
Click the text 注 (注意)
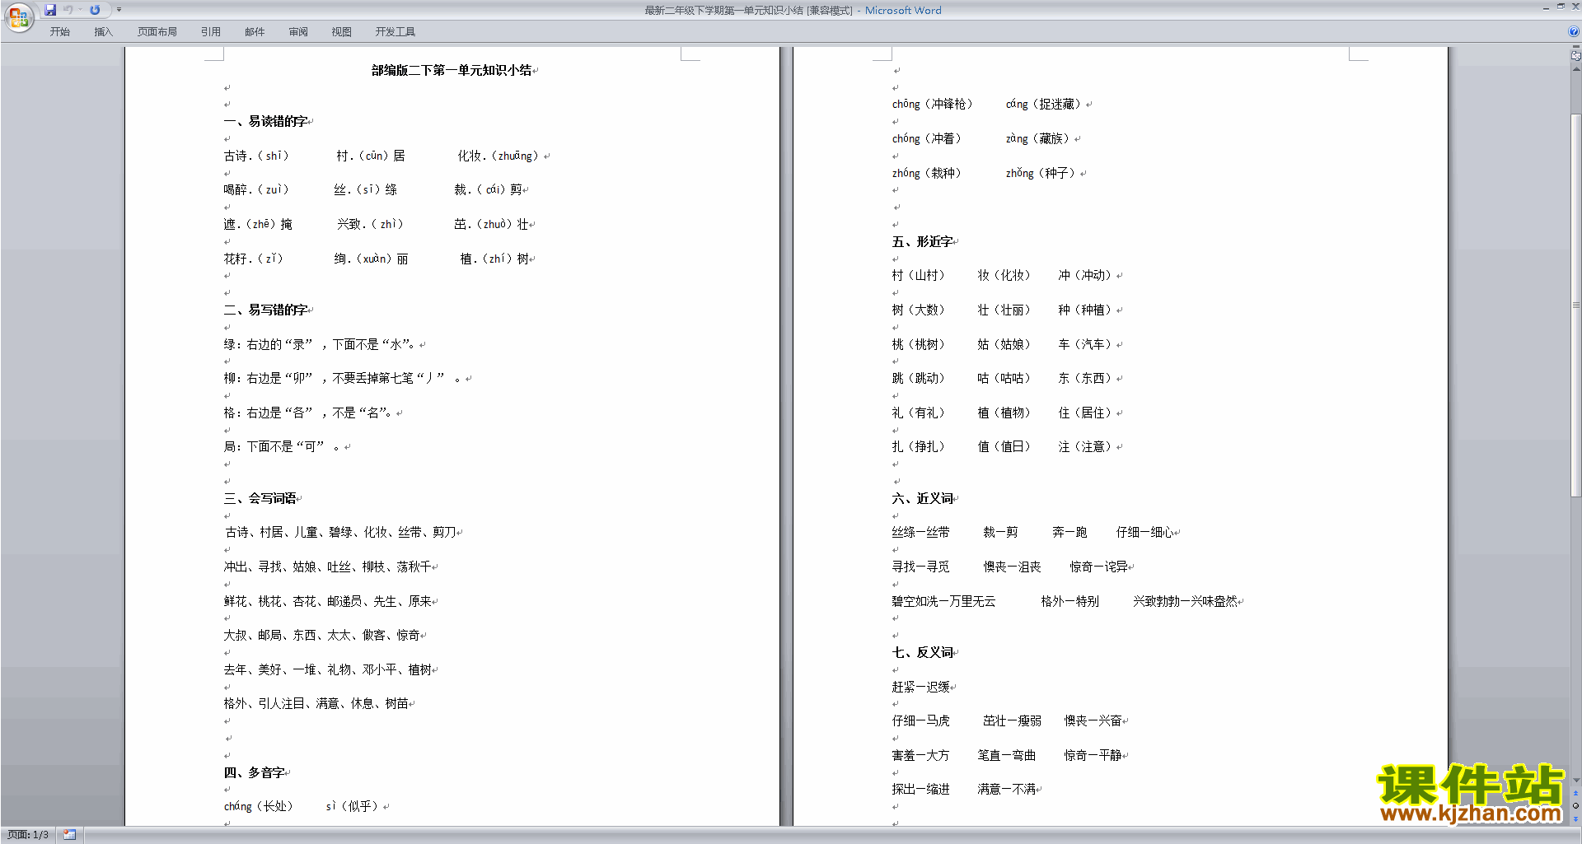point(1086,447)
